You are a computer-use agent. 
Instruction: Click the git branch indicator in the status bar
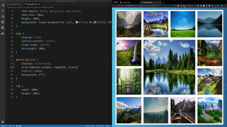pos(4,126)
